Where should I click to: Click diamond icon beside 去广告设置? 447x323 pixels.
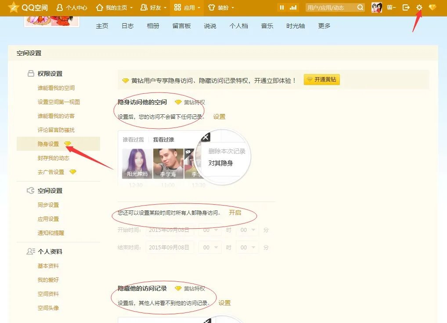point(73,172)
